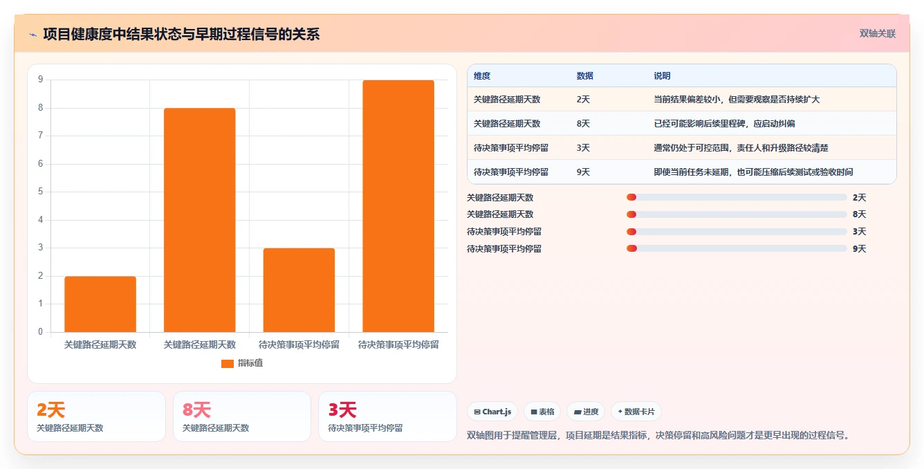Image resolution: width=924 pixels, height=469 pixels.
Task: Select the tallest chart bar reaching value 9
Action: tap(398, 206)
